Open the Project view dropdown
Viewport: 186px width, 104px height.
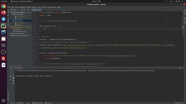click(14, 10)
